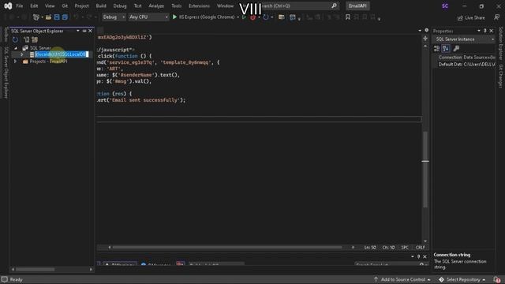This screenshot has width=505, height=284.
Task: Click the search magnifier icon
Action: [x=334, y=6]
